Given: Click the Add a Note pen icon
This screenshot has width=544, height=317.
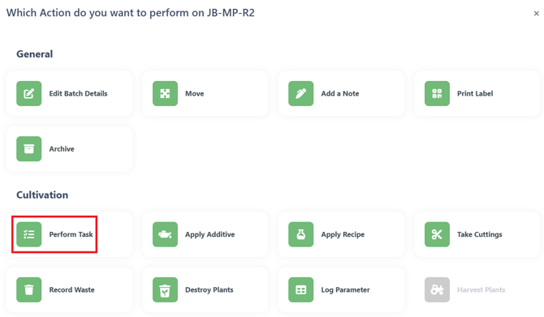Looking at the screenshot, I should pyautogui.click(x=300, y=93).
